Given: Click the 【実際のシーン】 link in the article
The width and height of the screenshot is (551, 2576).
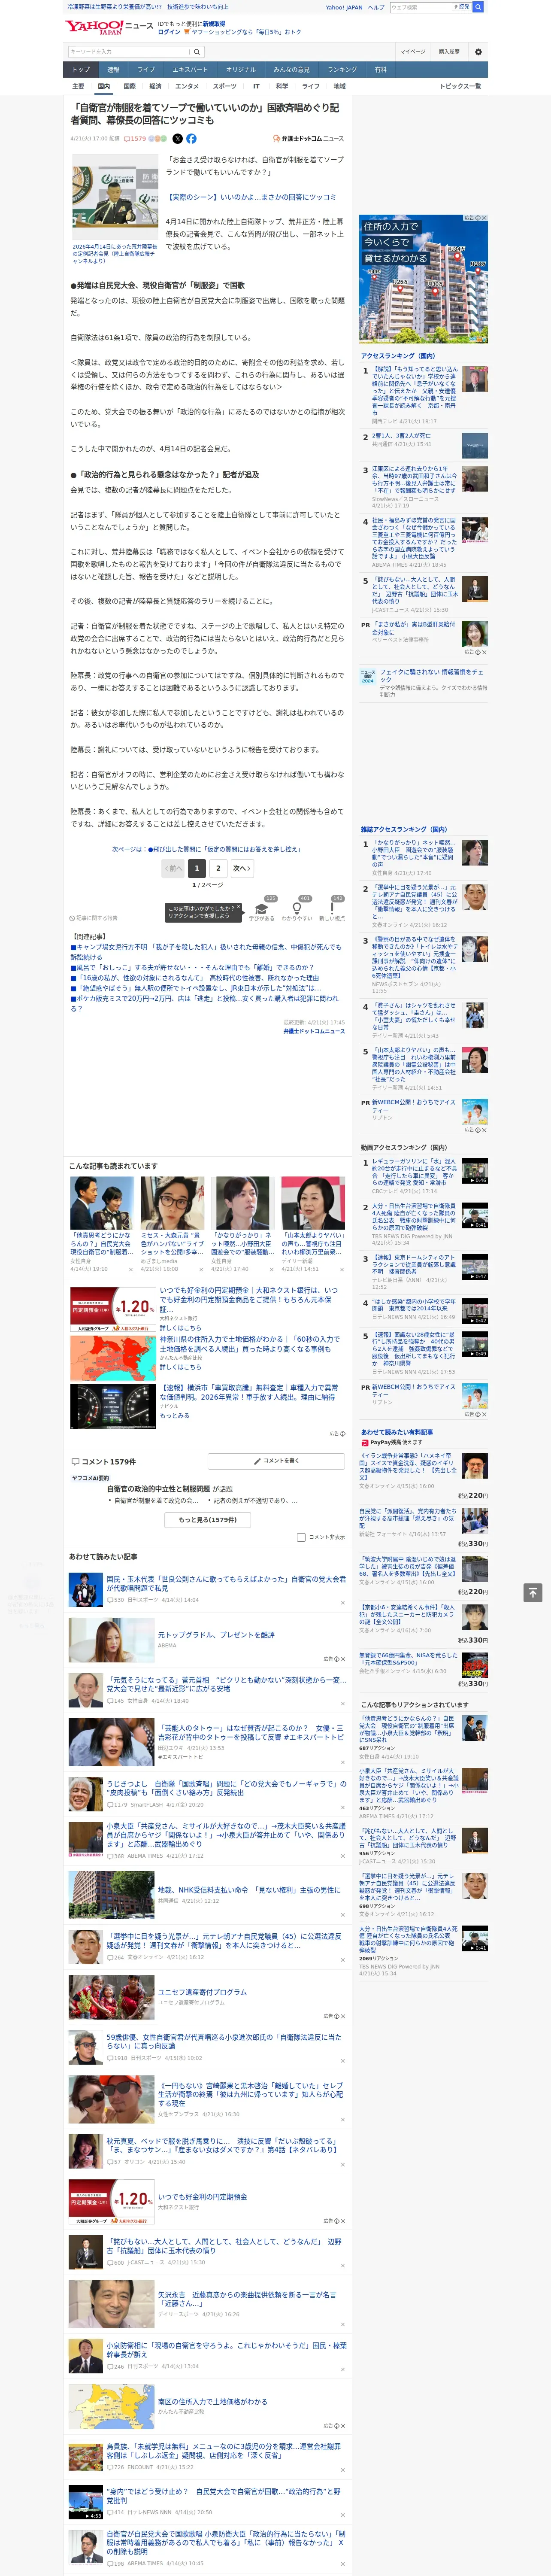Looking at the screenshot, I should 250,197.
